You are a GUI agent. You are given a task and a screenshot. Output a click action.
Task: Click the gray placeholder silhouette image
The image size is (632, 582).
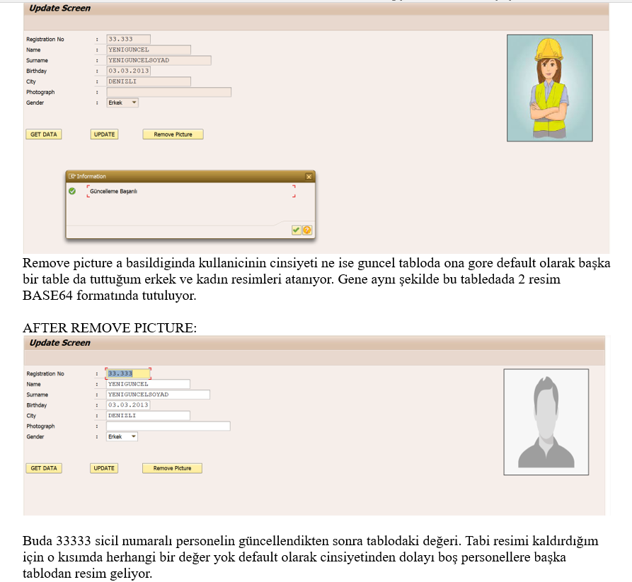coord(546,421)
